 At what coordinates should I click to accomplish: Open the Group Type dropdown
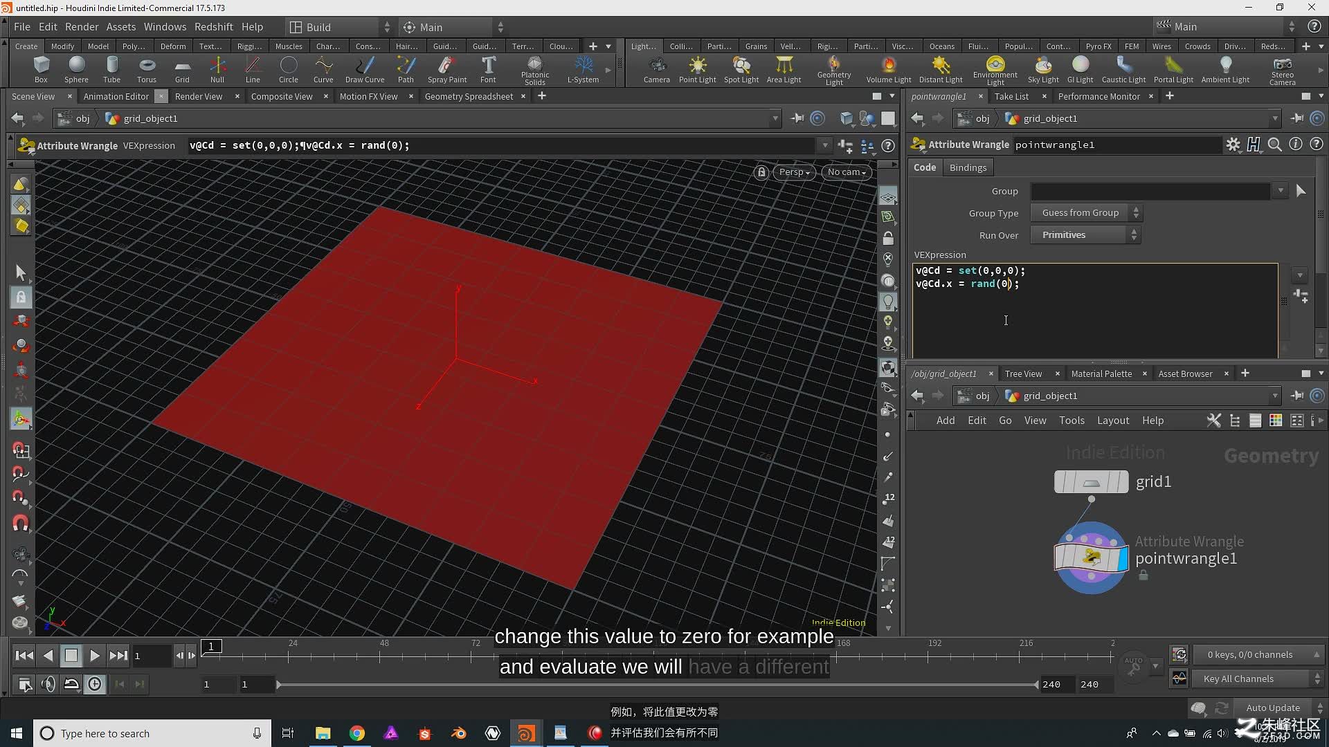1086,213
